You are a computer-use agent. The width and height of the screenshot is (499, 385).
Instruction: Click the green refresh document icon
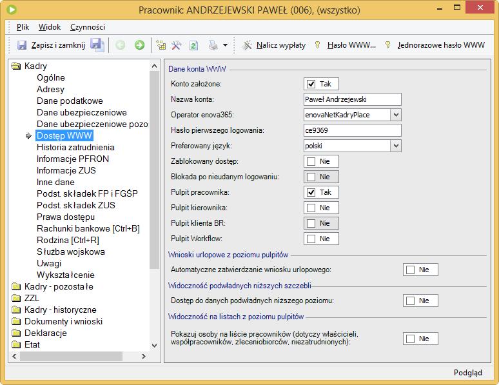click(x=194, y=45)
